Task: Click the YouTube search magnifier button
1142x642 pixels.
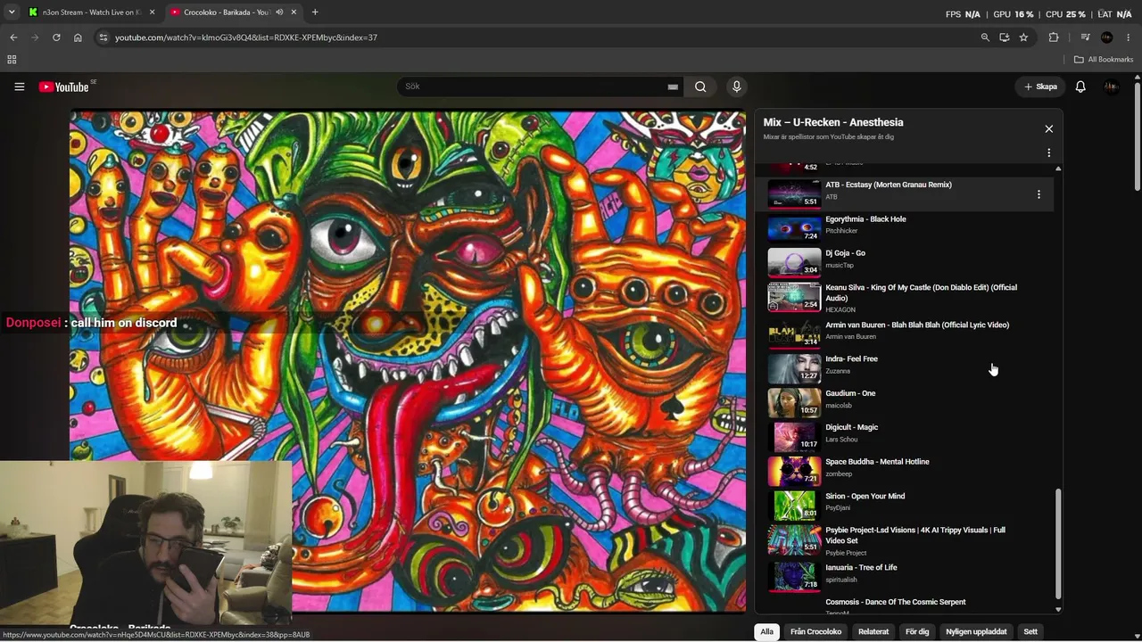Action: coord(700,86)
